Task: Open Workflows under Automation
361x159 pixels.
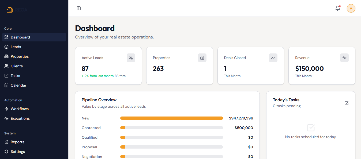Action: 34,109
